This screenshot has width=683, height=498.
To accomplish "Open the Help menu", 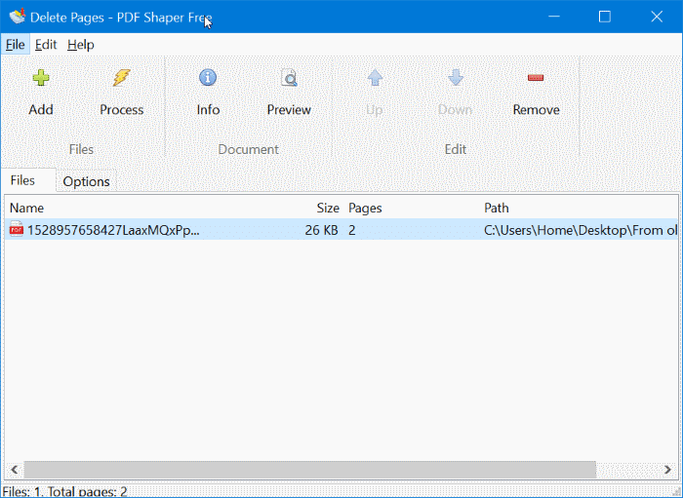I will 81,45.
